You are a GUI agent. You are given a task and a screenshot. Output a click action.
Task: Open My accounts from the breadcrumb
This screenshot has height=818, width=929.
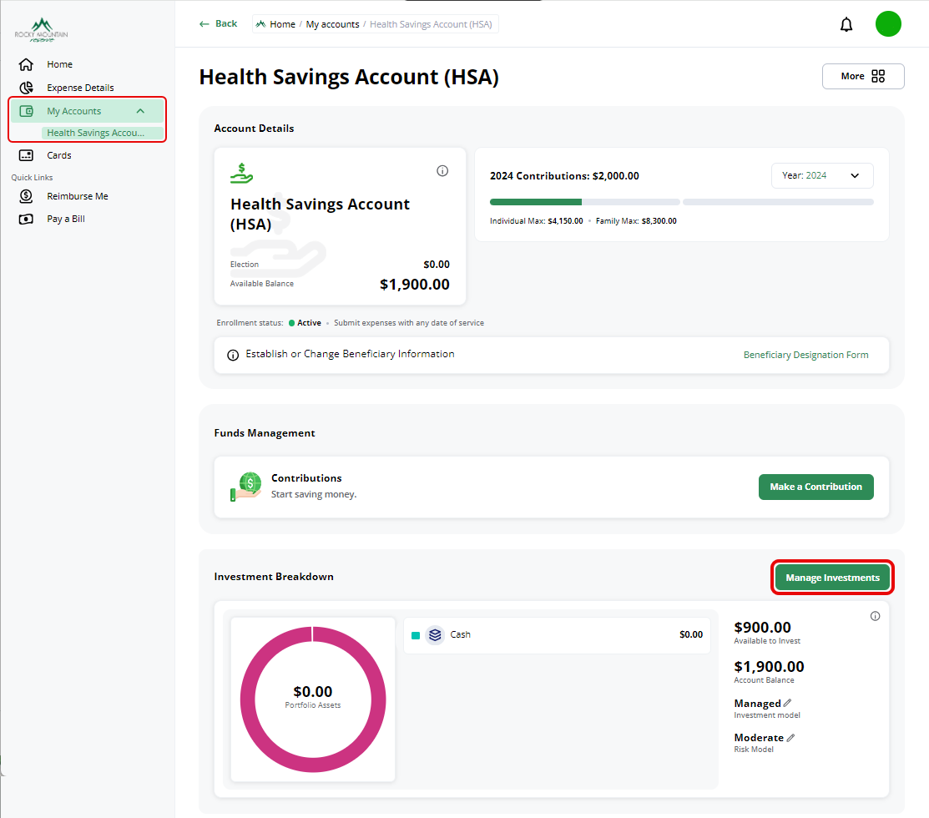(332, 23)
